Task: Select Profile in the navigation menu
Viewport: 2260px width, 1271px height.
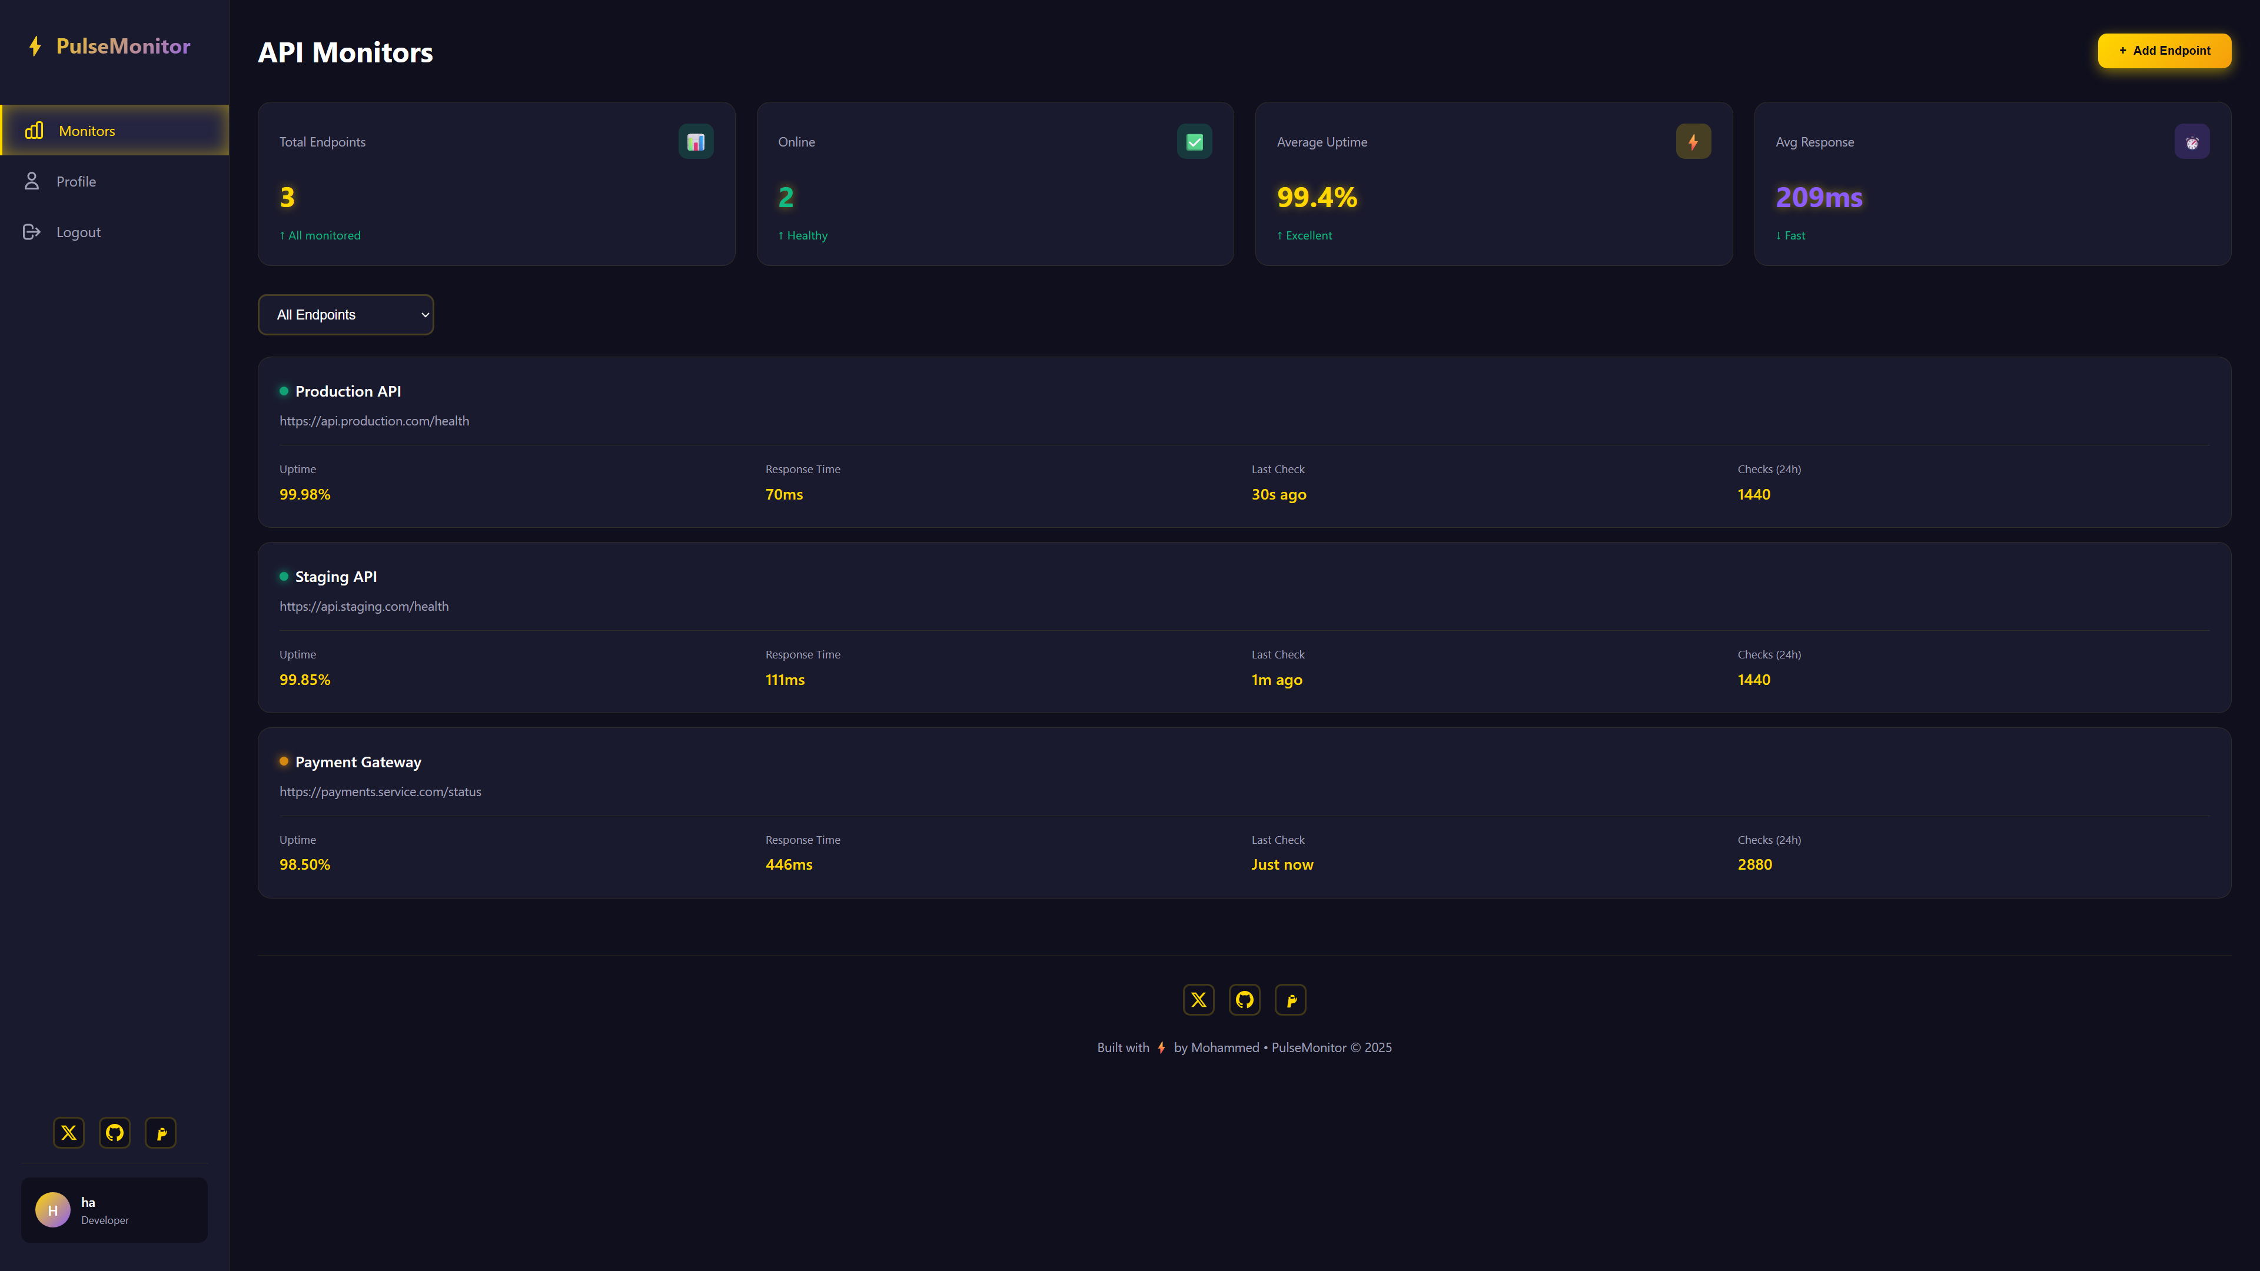Action: point(77,181)
